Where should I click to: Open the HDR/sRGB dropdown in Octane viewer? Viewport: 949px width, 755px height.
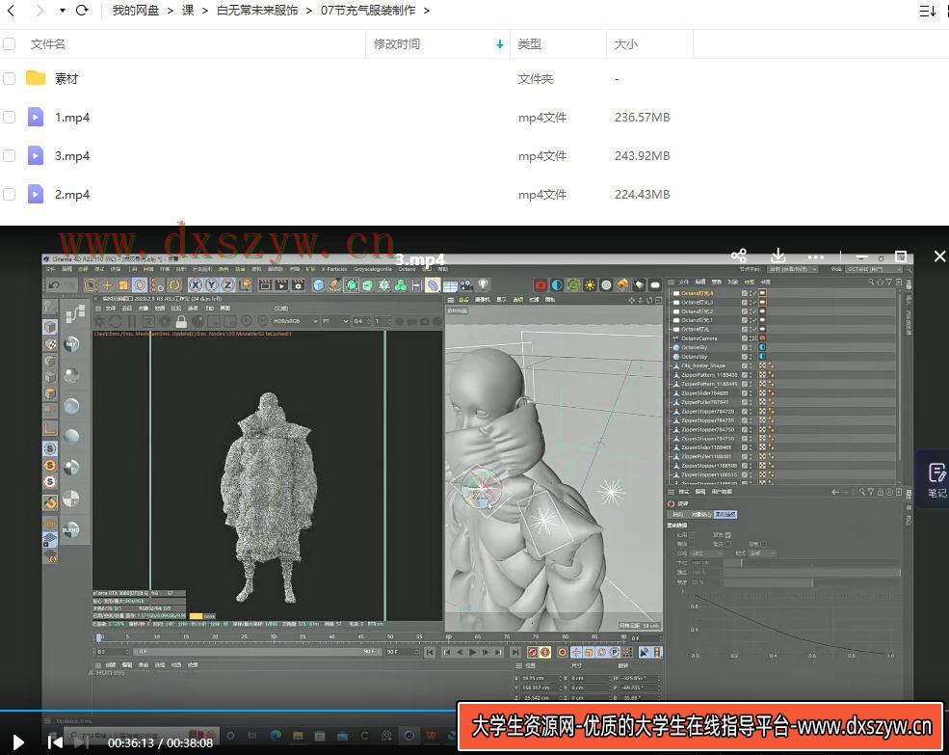pos(296,321)
